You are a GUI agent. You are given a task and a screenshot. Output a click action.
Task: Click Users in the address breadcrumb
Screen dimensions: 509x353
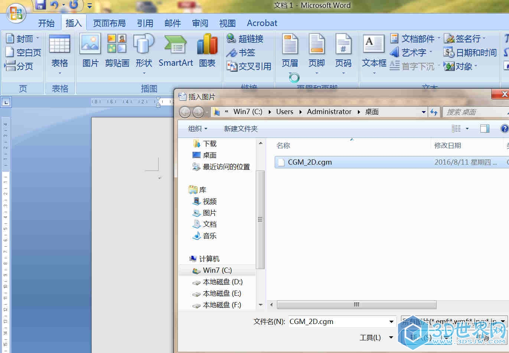click(285, 112)
